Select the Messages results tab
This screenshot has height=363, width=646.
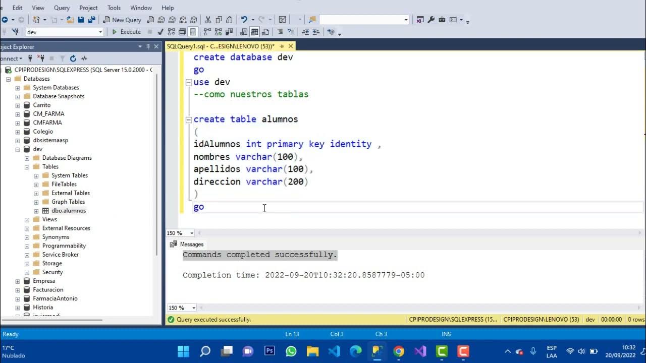pos(187,244)
